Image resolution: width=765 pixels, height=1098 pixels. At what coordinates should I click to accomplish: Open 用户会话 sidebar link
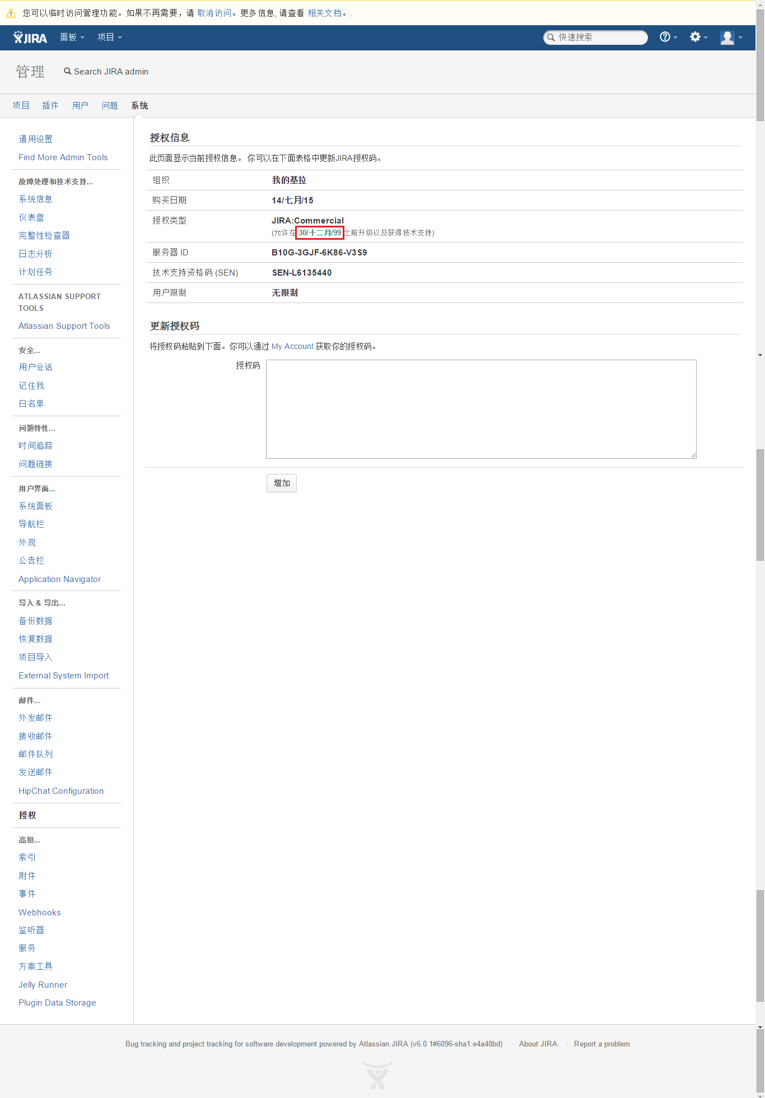pyautogui.click(x=35, y=367)
